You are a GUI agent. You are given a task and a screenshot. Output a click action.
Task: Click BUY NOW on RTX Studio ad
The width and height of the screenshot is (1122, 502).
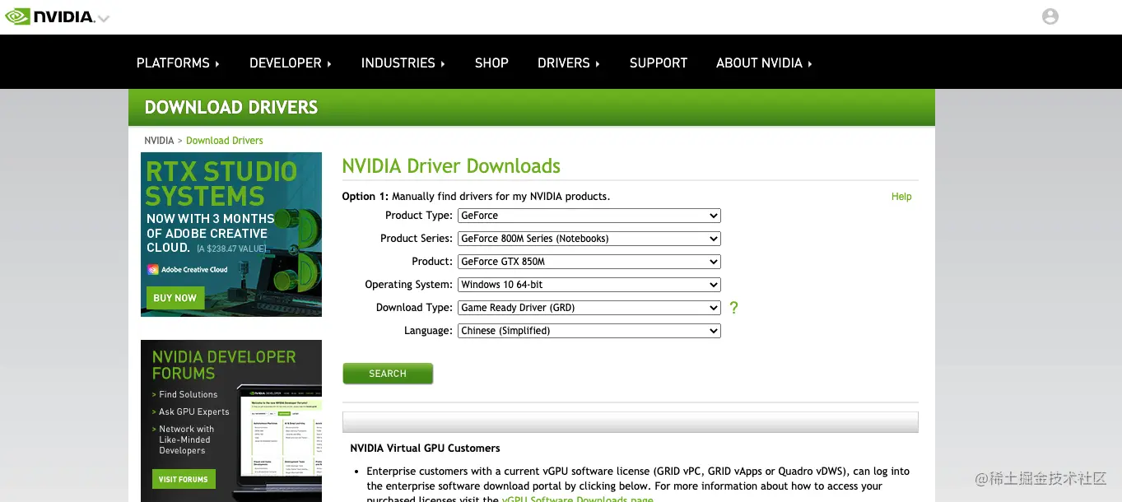175,298
